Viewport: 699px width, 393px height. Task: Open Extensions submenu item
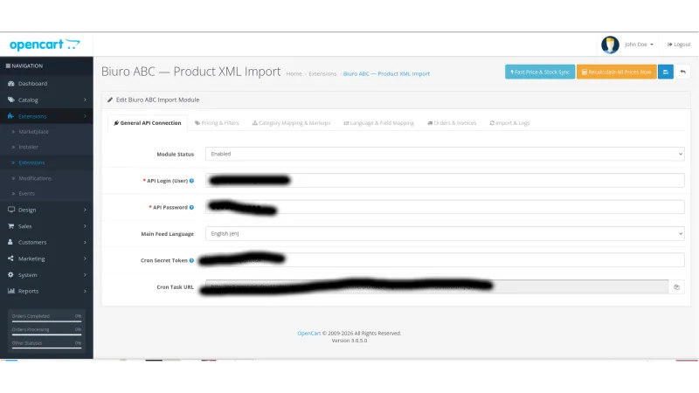pos(31,162)
